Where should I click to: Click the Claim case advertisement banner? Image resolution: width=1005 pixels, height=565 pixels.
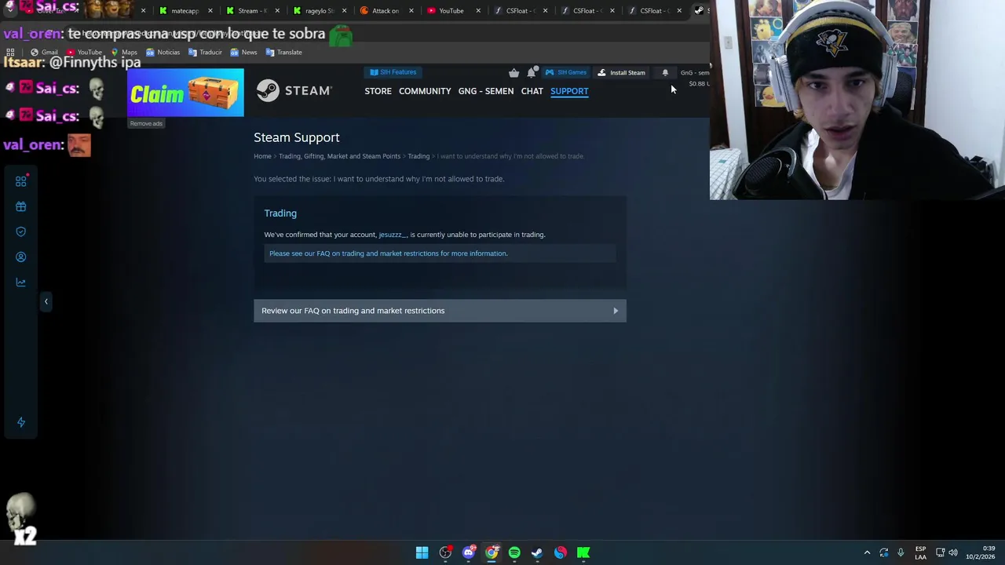pos(185,93)
